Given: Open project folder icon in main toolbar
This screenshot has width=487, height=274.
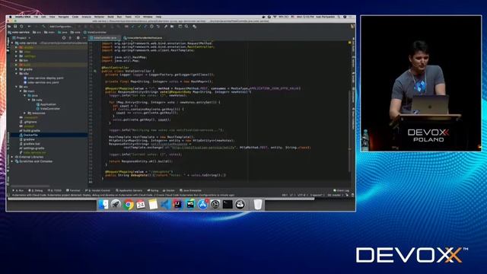Looking at the screenshot, I should [x=9, y=27].
